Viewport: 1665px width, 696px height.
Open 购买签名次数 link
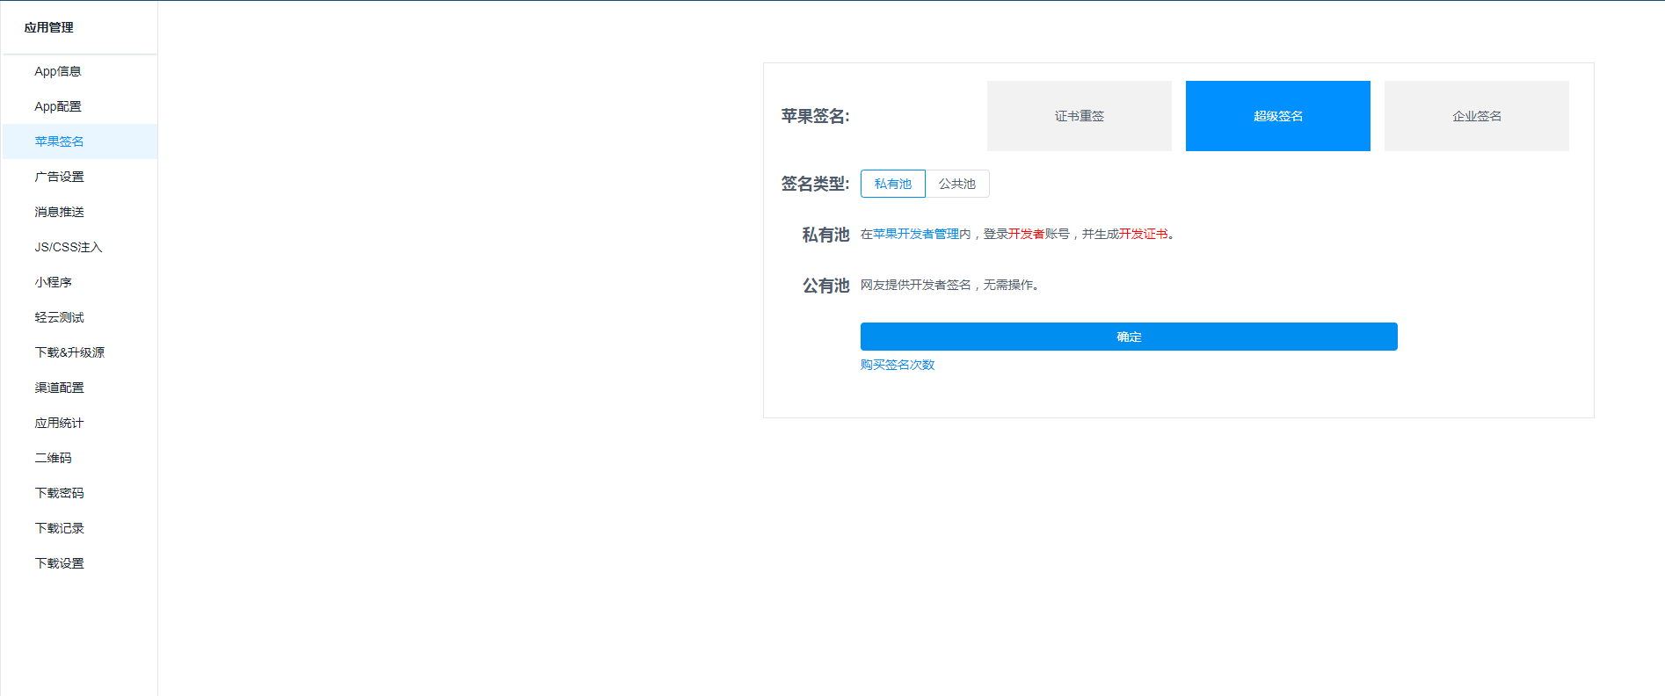pyautogui.click(x=898, y=365)
